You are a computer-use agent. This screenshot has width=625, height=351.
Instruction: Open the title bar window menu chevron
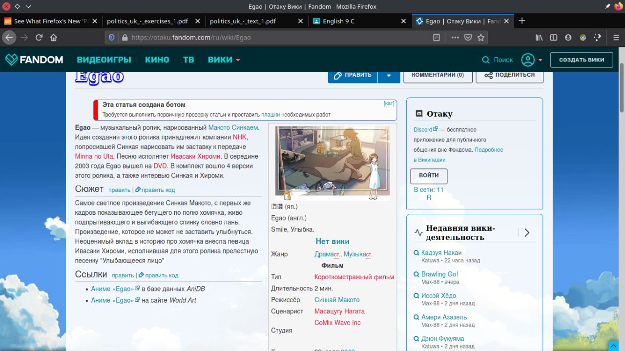28,6
